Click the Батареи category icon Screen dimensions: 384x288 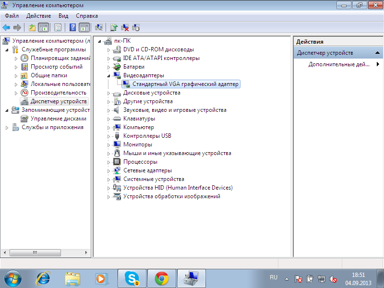coord(117,67)
